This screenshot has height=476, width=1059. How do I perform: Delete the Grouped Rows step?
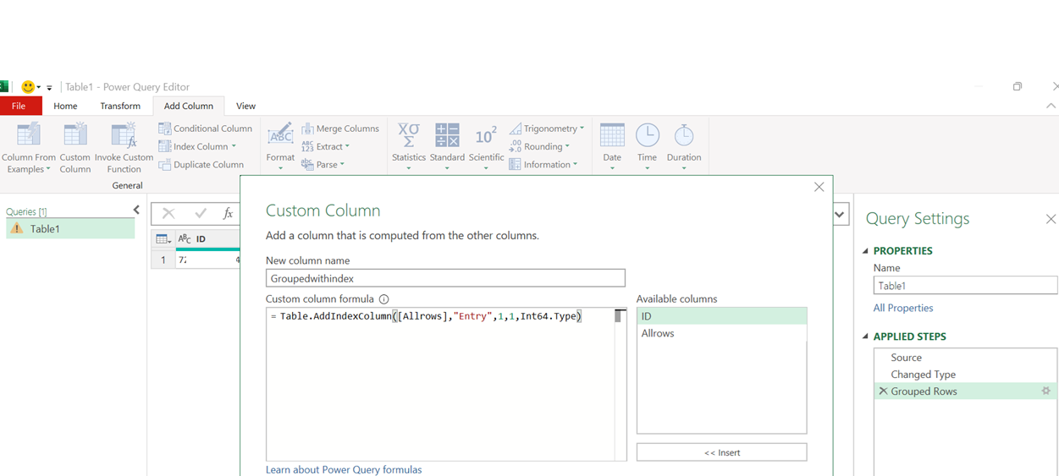point(883,391)
